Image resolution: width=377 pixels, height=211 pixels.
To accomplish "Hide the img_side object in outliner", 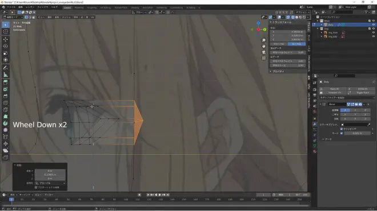I will [x=374, y=36].
